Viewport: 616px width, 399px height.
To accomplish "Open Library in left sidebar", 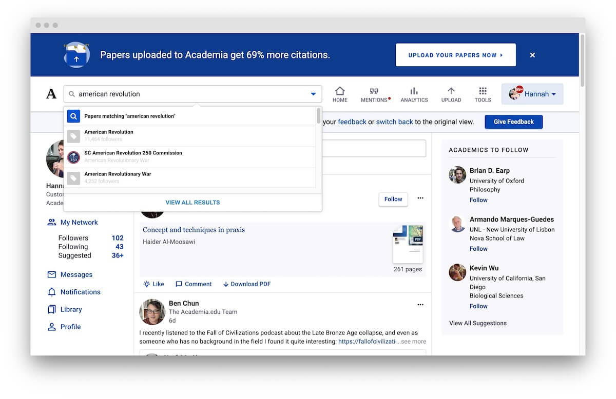I will tap(65, 310).
